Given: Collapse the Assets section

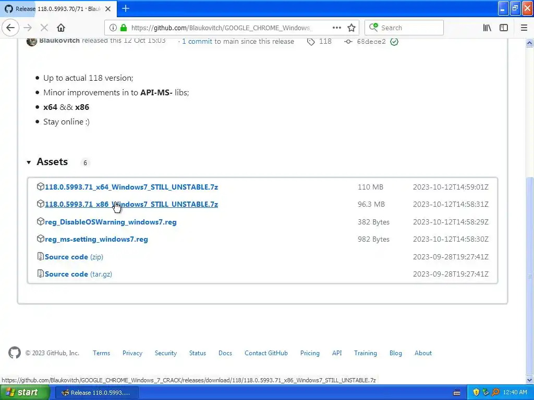Looking at the screenshot, I should coord(29,162).
